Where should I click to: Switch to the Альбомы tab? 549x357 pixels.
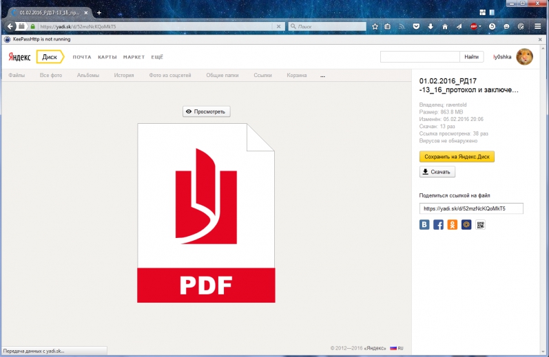point(88,75)
